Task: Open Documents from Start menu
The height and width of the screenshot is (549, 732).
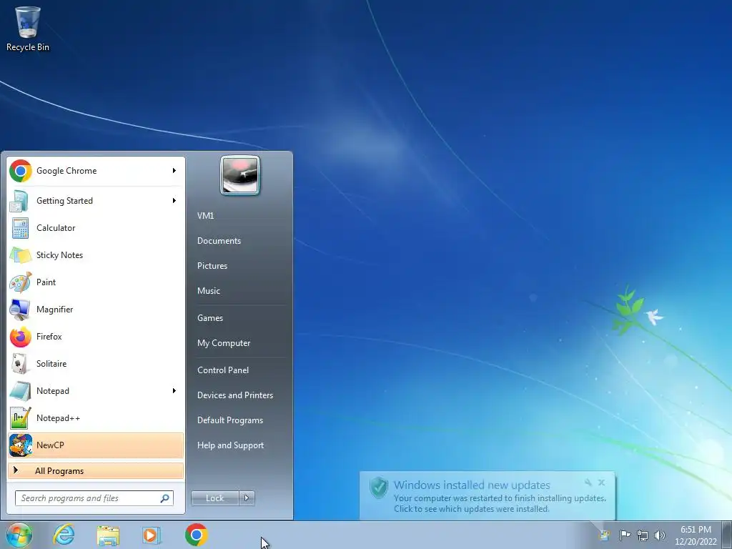Action: click(x=219, y=241)
